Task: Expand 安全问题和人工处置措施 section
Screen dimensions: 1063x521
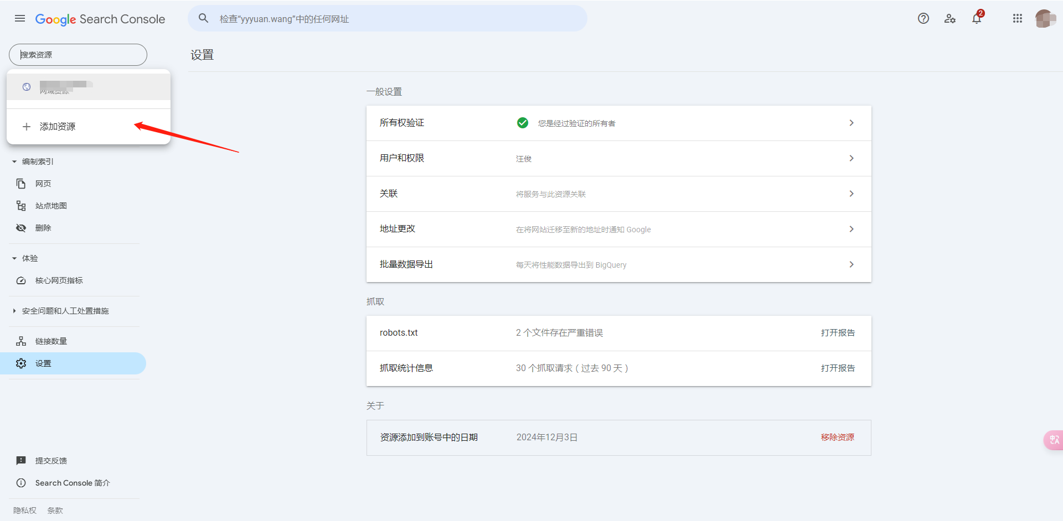Action: click(x=14, y=311)
